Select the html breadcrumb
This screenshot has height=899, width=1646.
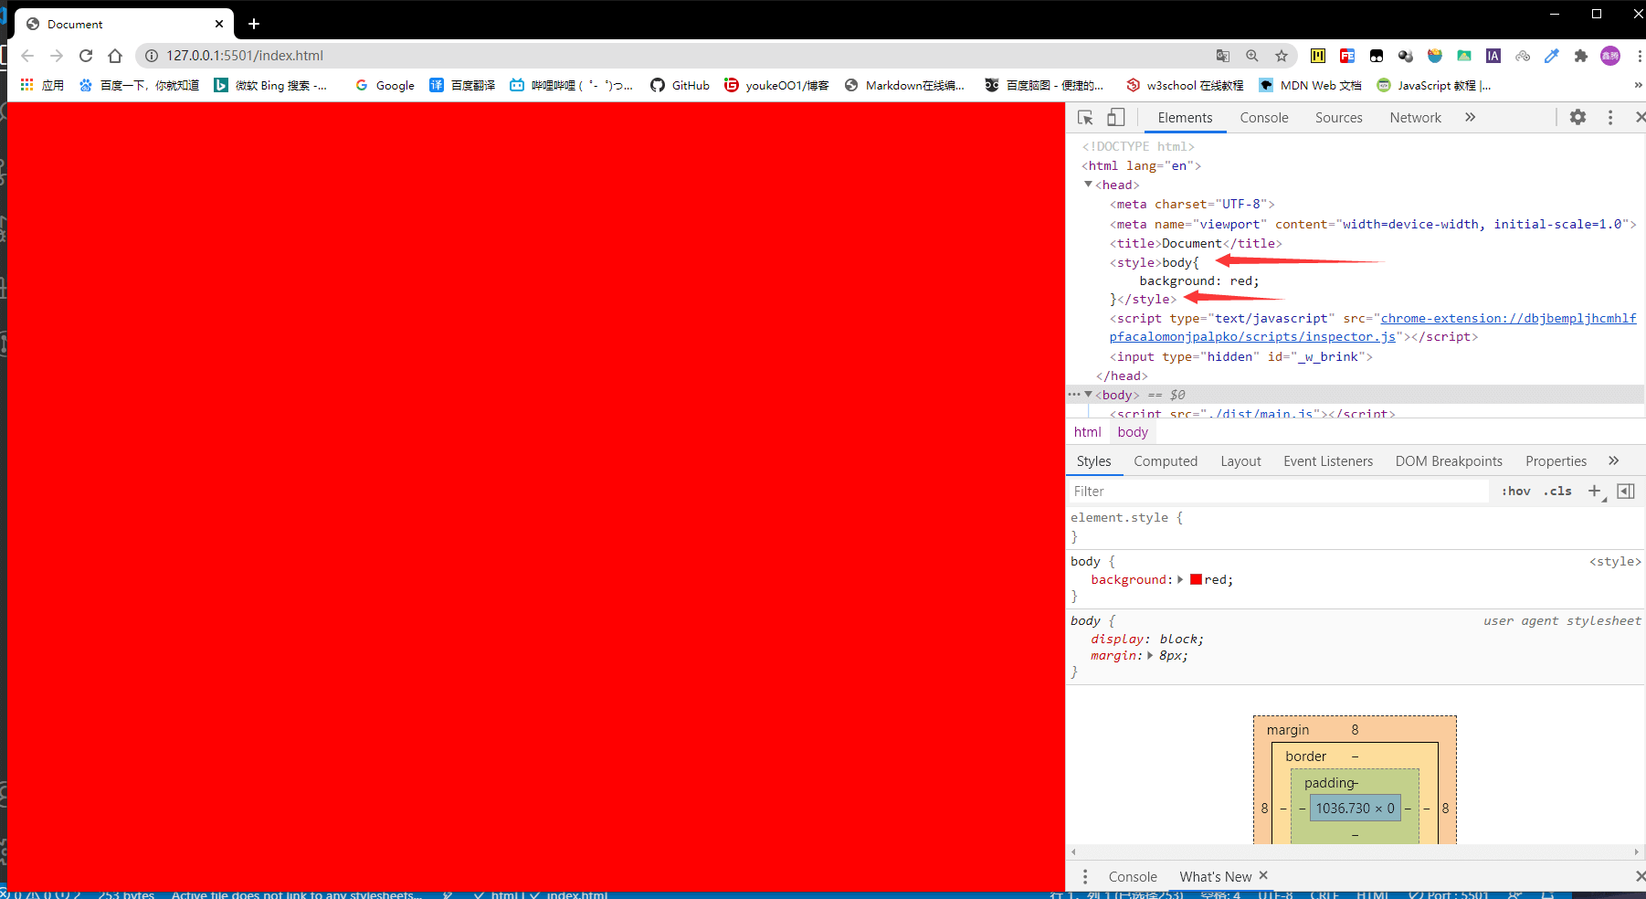(x=1087, y=432)
